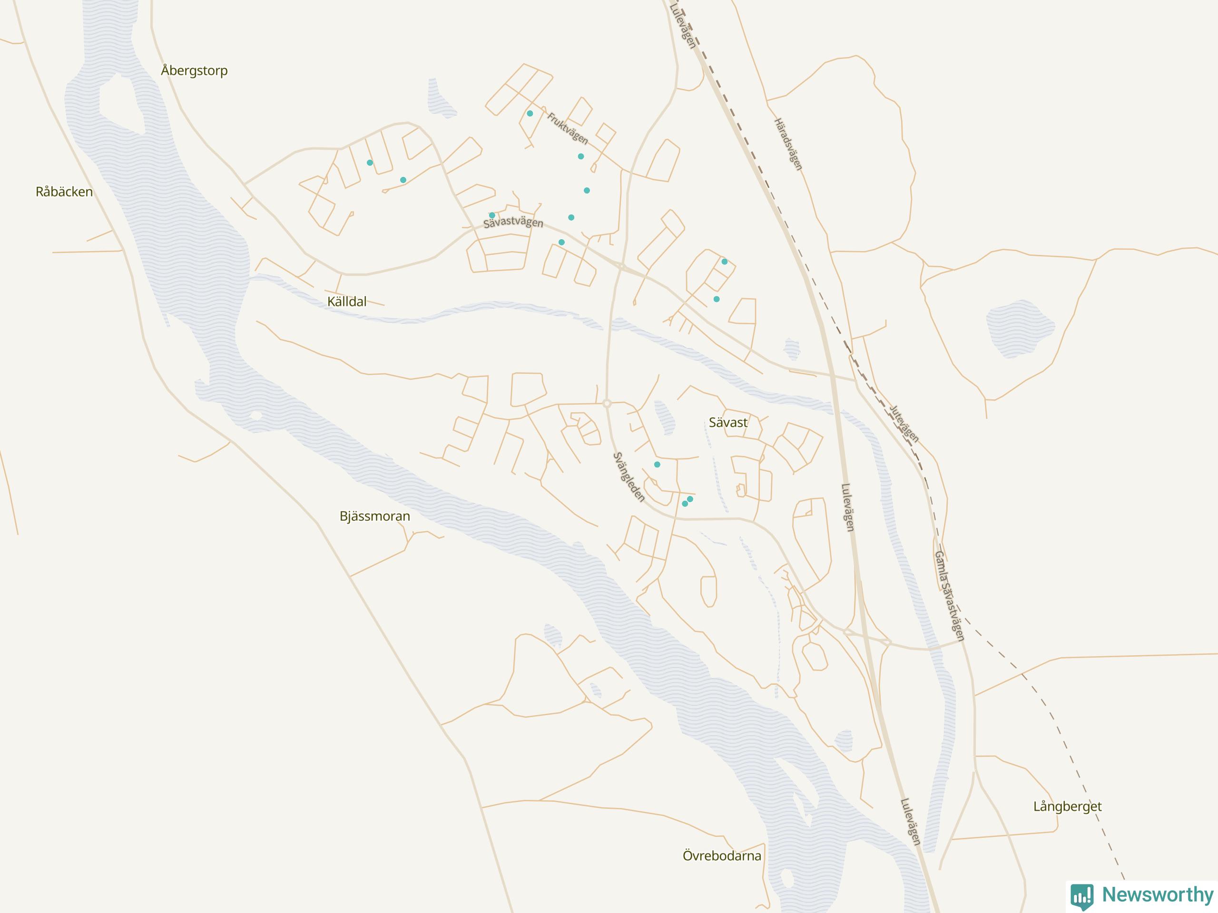Select the Åbergstorp place label
Image resolution: width=1218 pixels, height=913 pixels.
pyautogui.click(x=194, y=70)
